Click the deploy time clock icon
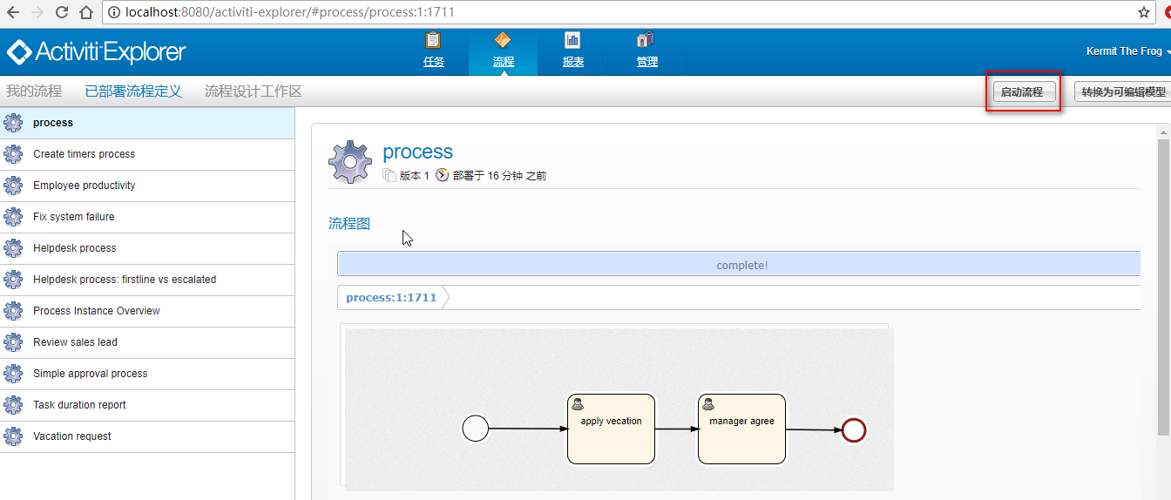Image resolution: width=1171 pixels, height=500 pixels. 442,175
